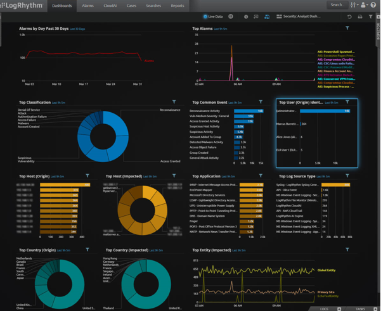Open the user account menu
Image resolution: width=381 pixels, height=311 pixels.
365,5
